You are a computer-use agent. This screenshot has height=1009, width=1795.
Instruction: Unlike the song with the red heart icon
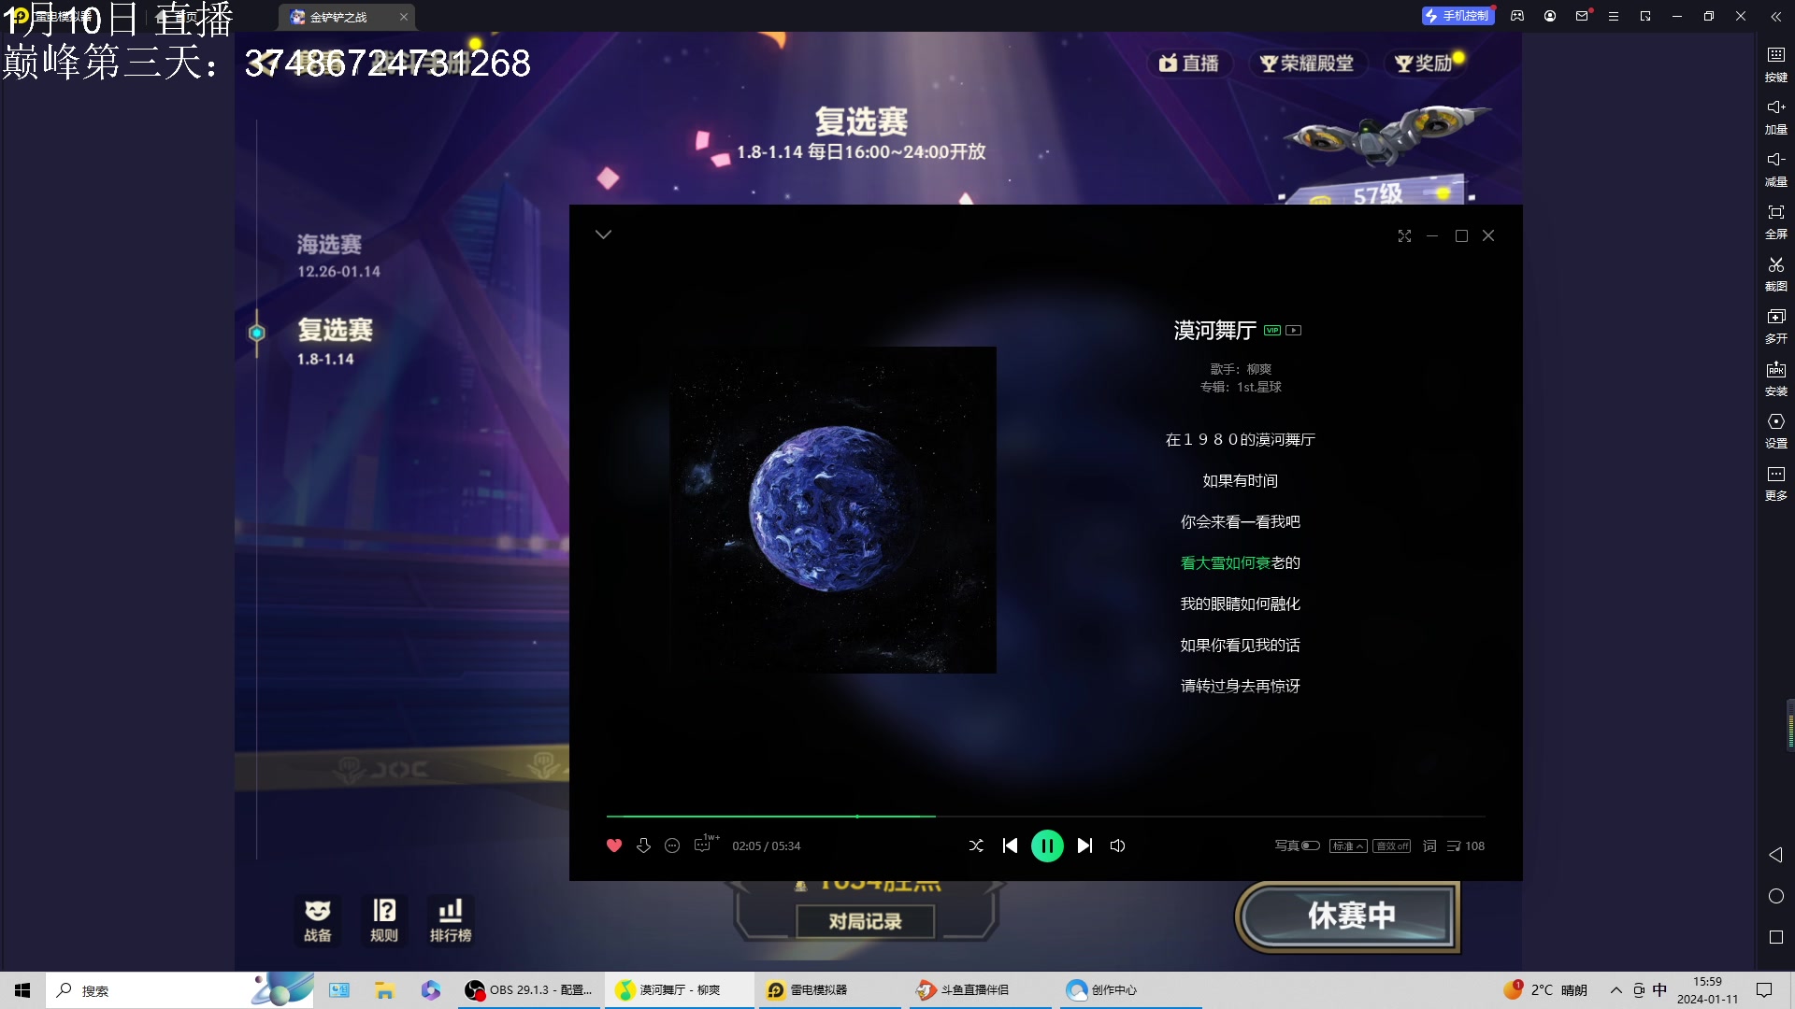pos(614,846)
